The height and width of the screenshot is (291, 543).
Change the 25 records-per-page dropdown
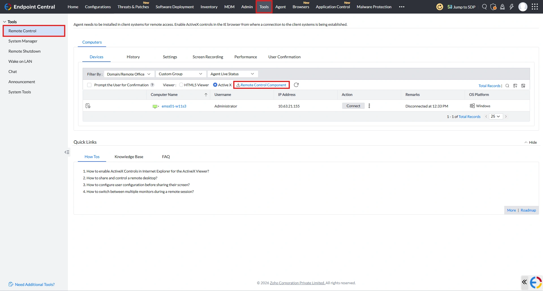coord(496,117)
